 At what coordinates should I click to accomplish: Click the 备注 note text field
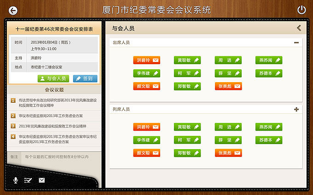56,157
